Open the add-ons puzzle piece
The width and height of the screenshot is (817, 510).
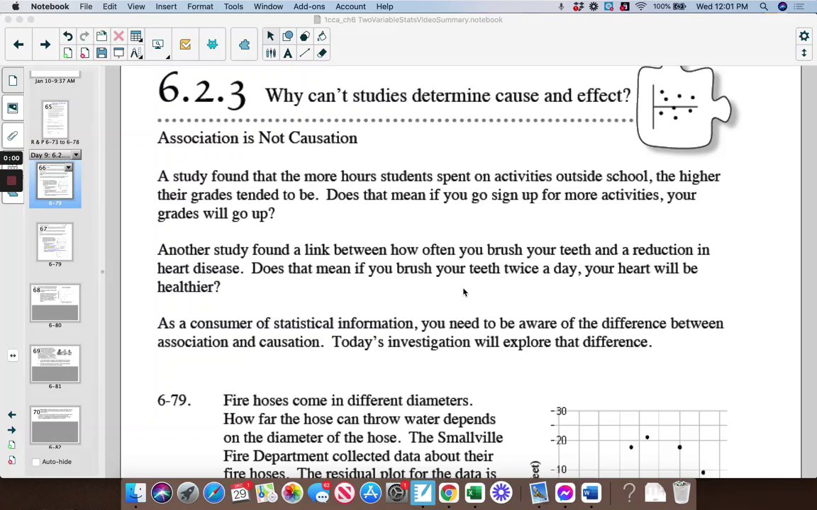(x=245, y=45)
